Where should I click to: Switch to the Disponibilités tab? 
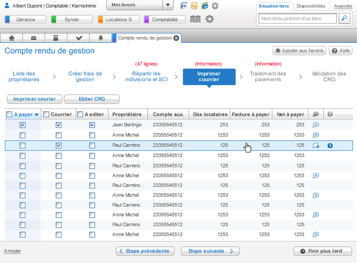[x=311, y=6]
